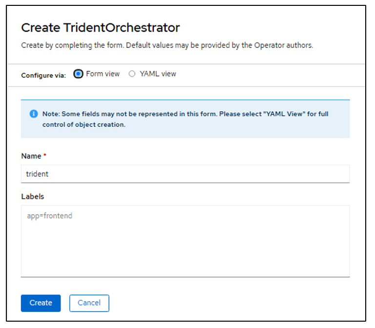Click the 'Form view' option text

tap(103, 74)
